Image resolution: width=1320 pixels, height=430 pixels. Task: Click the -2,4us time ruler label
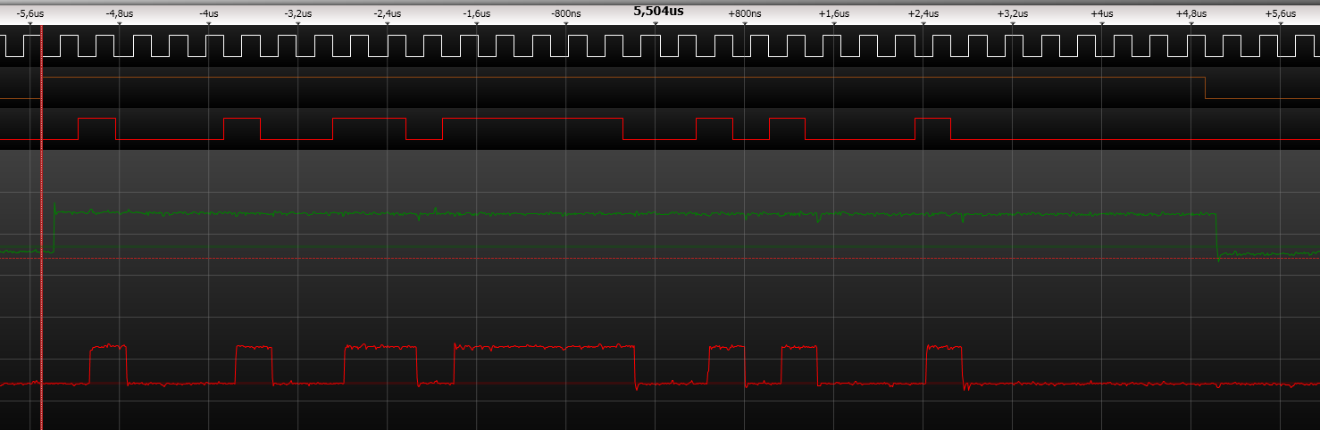tap(387, 13)
